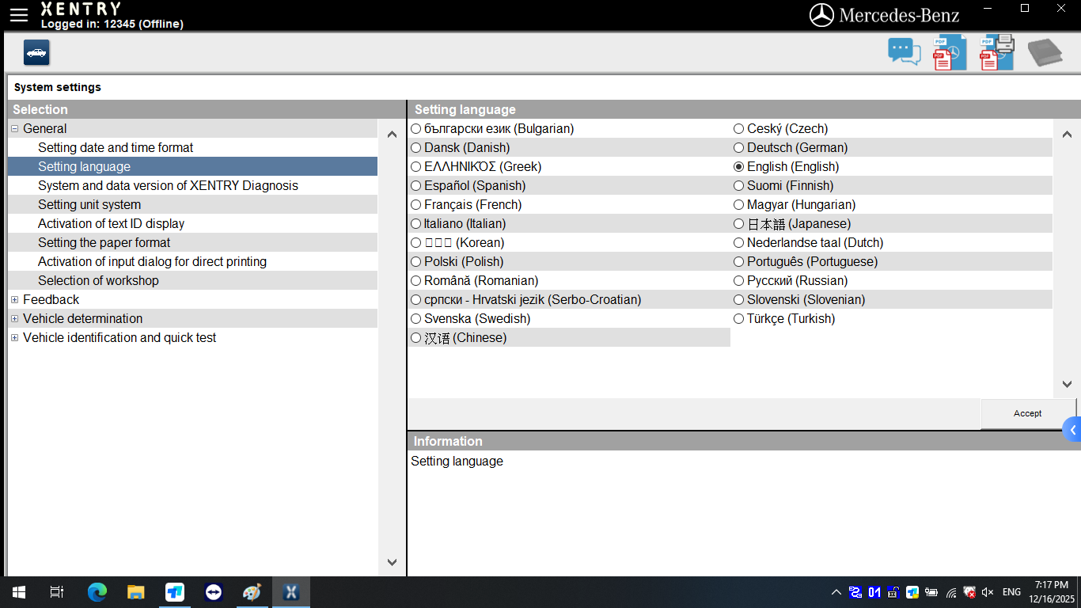This screenshot has width=1081, height=608.
Task: Open the hamburger menu beside XENTRY logo
Action: click(x=17, y=13)
